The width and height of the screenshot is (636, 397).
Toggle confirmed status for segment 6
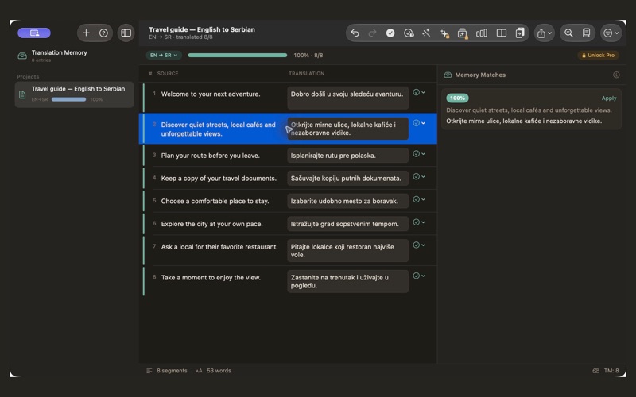pyautogui.click(x=416, y=222)
